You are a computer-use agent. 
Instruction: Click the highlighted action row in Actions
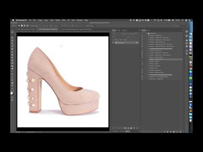click(165, 60)
